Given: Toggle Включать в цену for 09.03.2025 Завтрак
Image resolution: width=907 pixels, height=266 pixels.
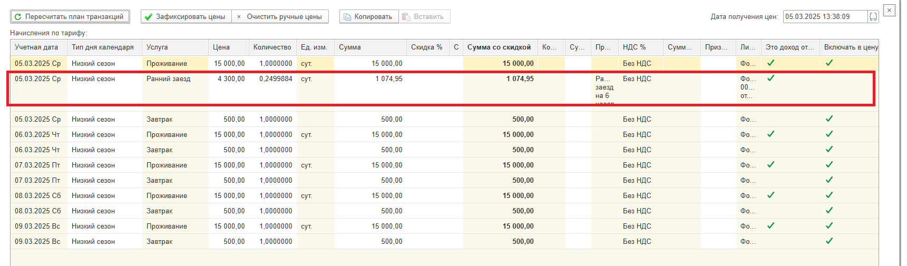Looking at the screenshot, I should [x=829, y=241].
